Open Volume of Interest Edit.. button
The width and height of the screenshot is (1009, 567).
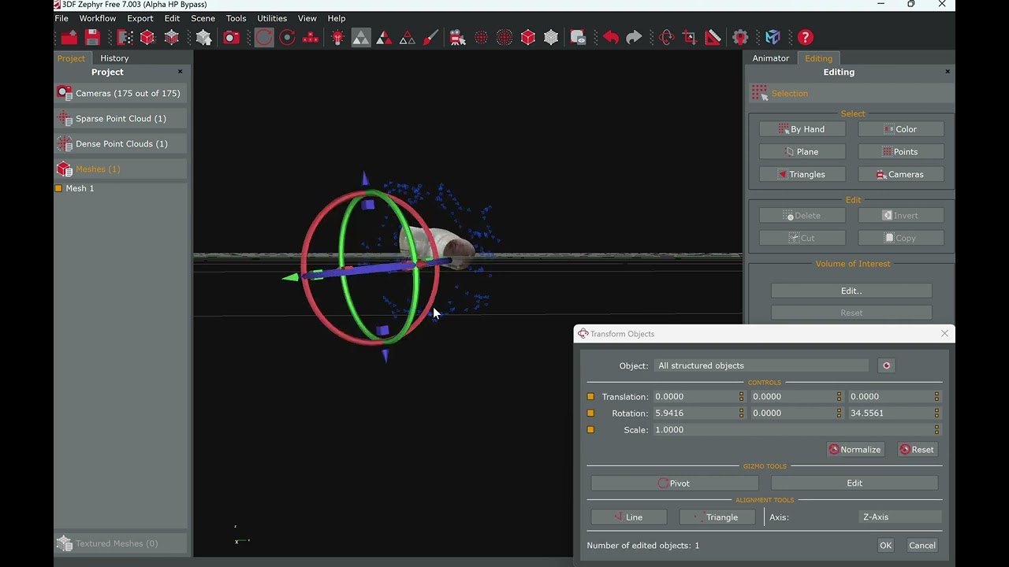(851, 291)
